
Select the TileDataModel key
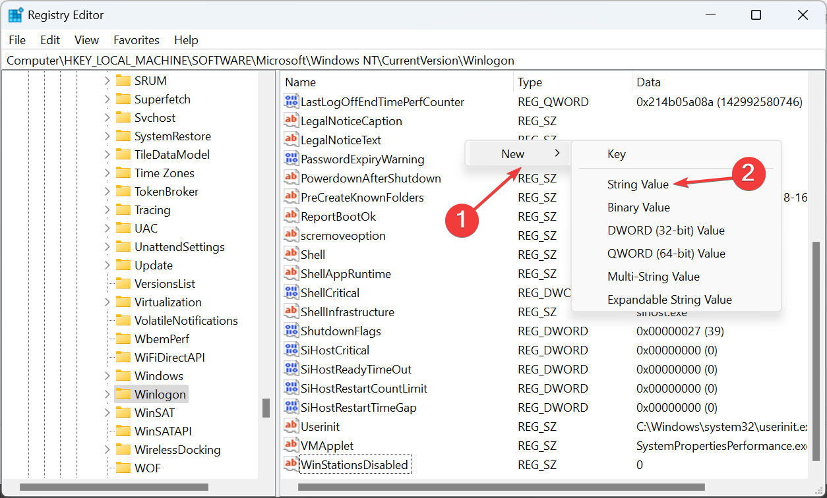[172, 154]
